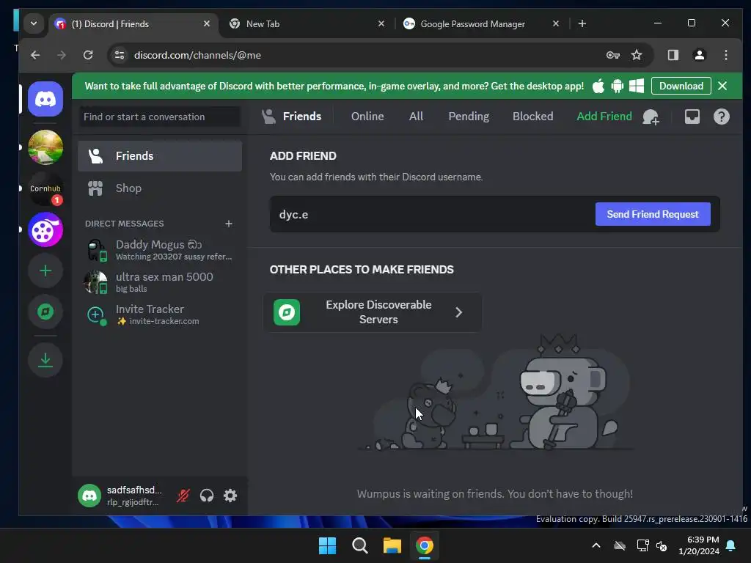
Task: Switch to the New Tab browser tab
Action: pos(307,24)
